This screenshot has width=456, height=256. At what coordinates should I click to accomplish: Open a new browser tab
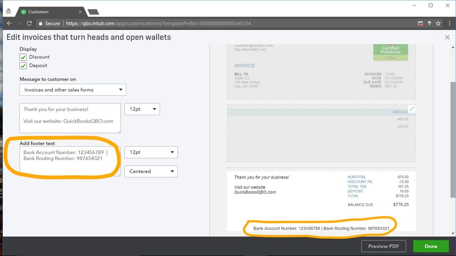pyautogui.click(x=94, y=12)
